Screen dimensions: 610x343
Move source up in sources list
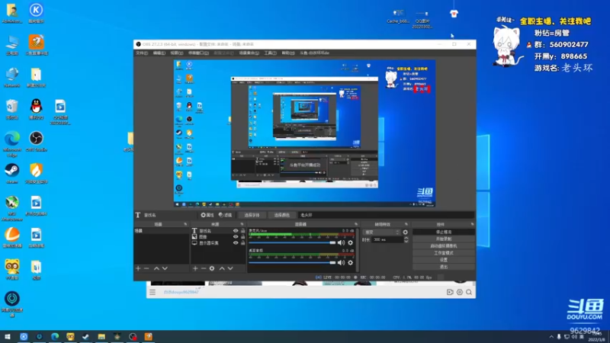[x=222, y=268]
